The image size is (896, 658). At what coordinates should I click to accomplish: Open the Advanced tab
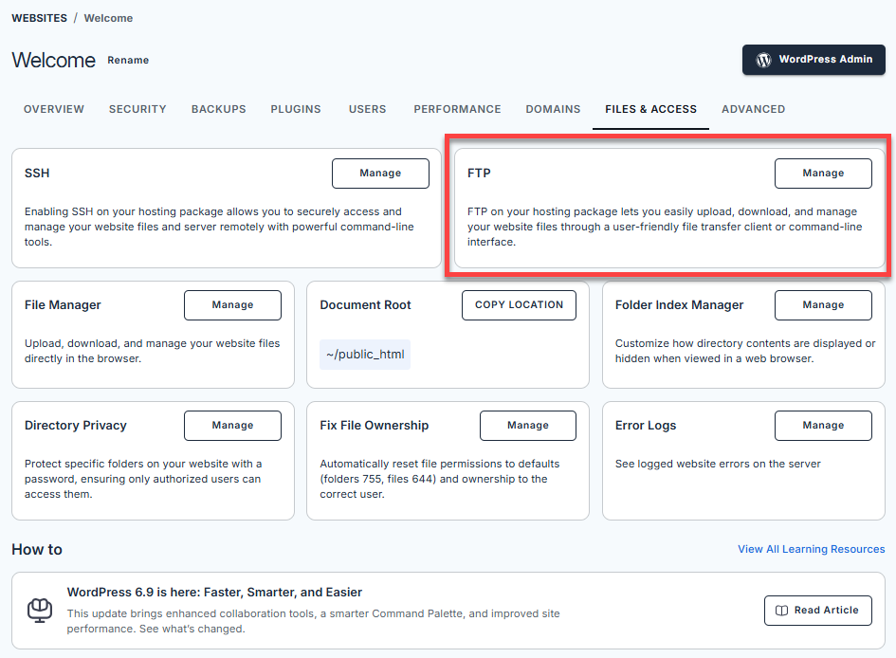753,109
